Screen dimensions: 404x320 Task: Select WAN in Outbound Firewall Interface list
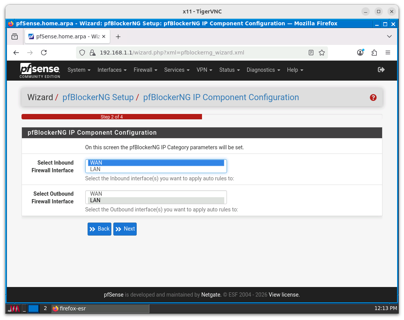point(156,194)
